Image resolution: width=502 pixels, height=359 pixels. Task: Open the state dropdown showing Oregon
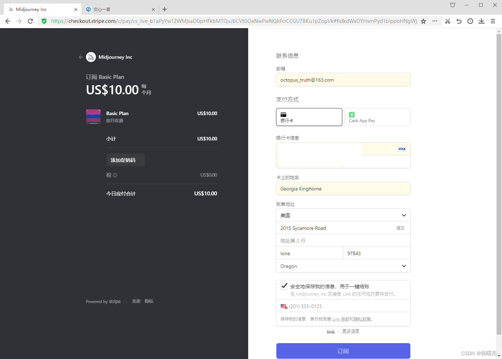click(x=343, y=266)
